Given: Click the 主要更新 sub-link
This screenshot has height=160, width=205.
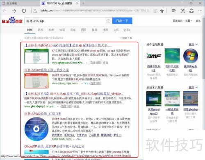Looking at the screenshot, I should pyautogui.click(x=82, y=135).
